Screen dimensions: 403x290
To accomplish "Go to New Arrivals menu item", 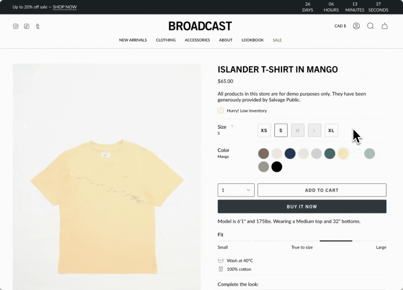I will tap(133, 40).
